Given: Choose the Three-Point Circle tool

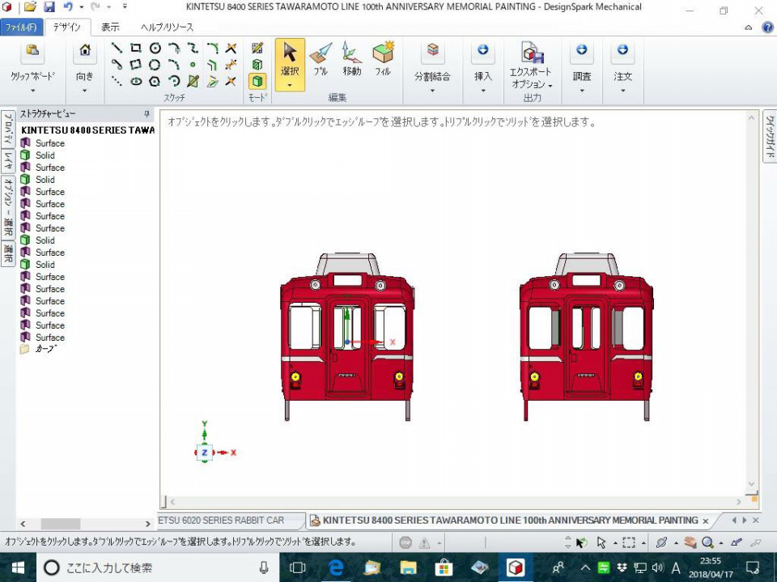Looking at the screenshot, I should (155, 65).
